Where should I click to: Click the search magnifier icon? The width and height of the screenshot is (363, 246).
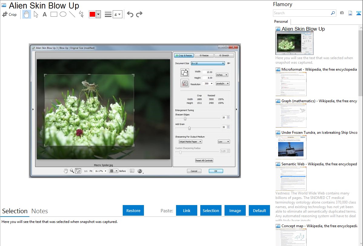[333, 13]
